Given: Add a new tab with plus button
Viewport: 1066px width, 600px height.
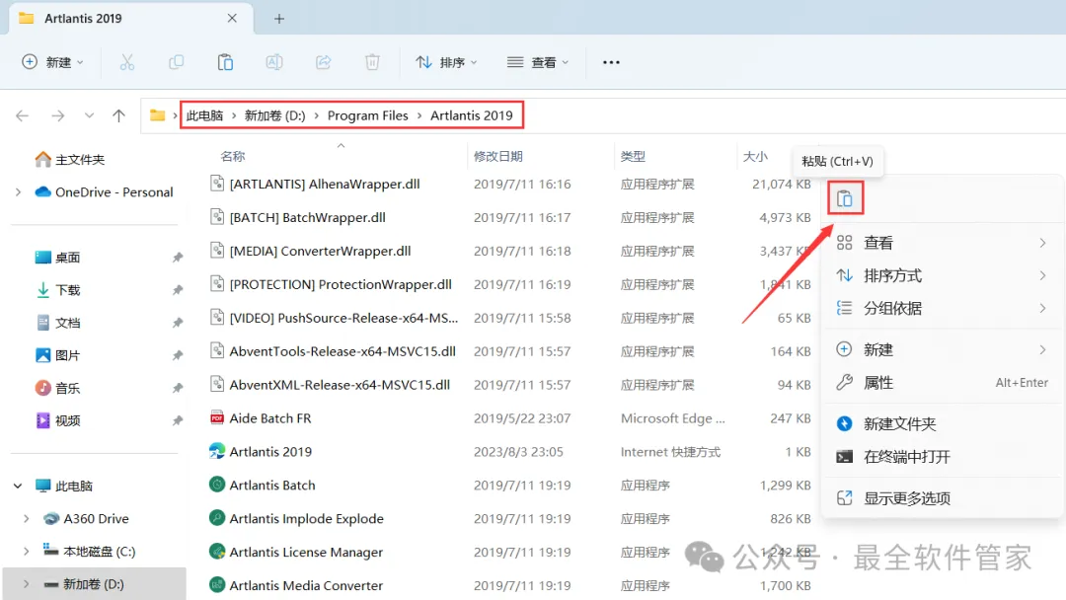Looking at the screenshot, I should [x=279, y=19].
